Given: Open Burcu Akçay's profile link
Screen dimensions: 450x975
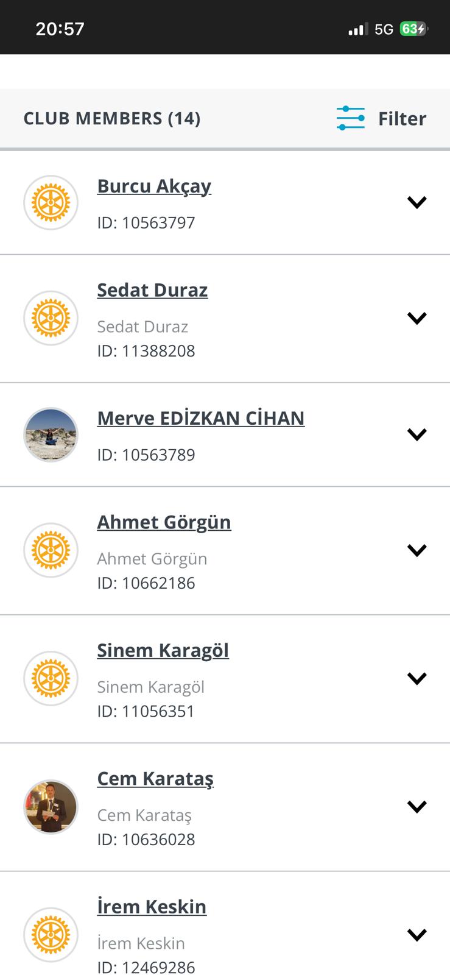Looking at the screenshot, I should [x=154, y=186].
